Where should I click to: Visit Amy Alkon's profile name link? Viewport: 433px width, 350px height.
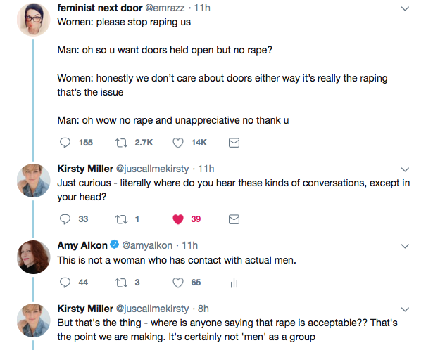[82, 246]
